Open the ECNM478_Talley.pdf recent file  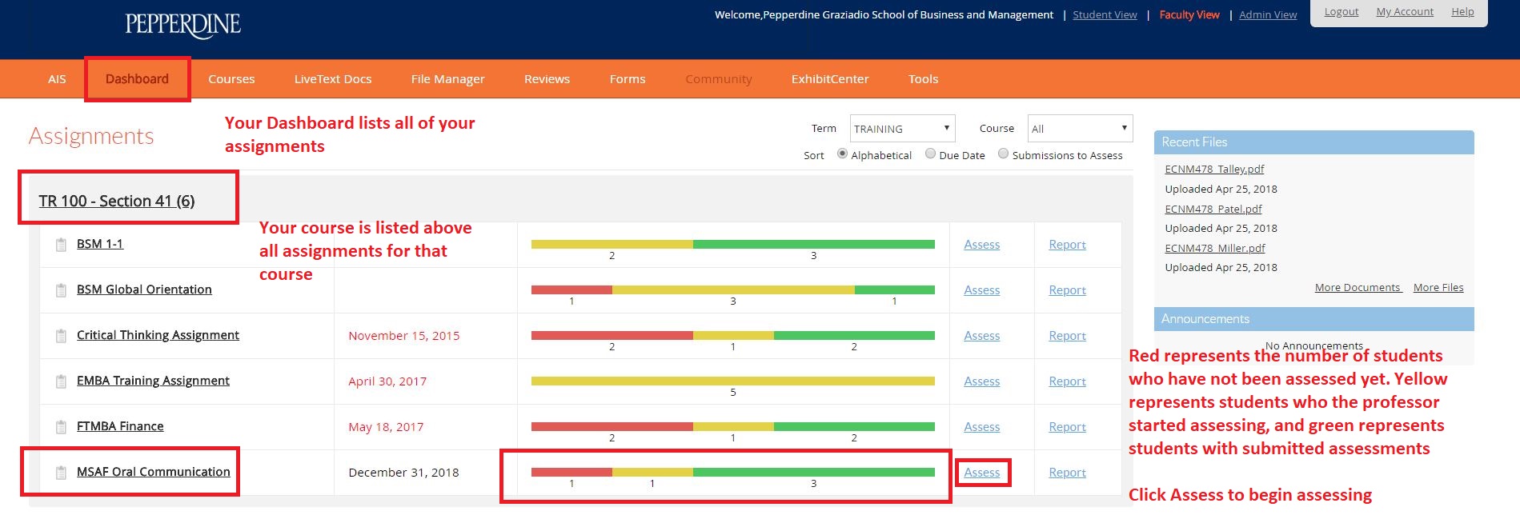pos(1214,169)
